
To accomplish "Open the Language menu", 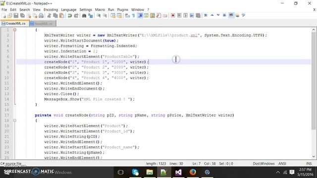I will 69,10.
